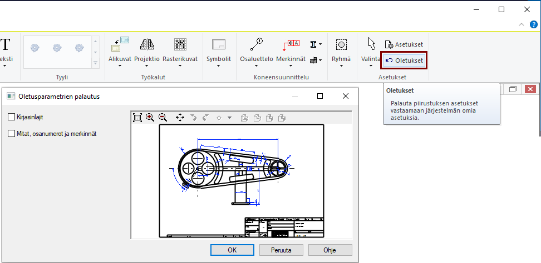Open the Valinta dropdown arrow
The width and height of the screenshot is (541, 263).
370,66
